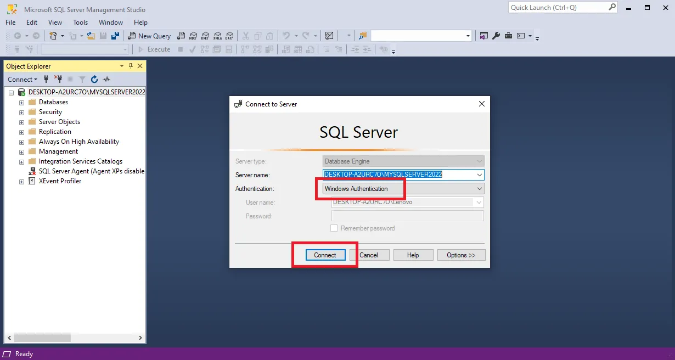
Task: Expand the Databases tree node
Action: [21, 103]
